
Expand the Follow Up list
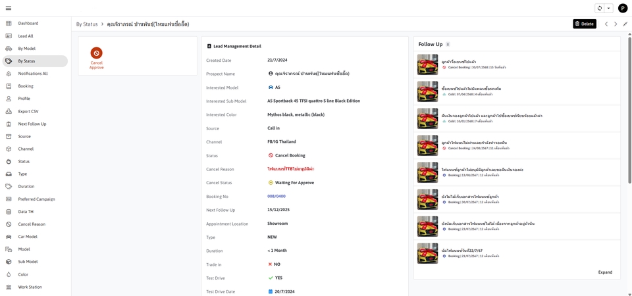tap(605, 272)
